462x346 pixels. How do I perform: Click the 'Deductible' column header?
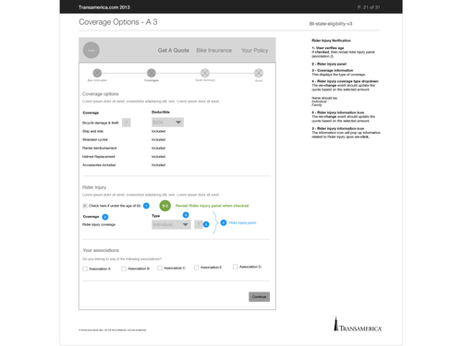click(161, 113)
